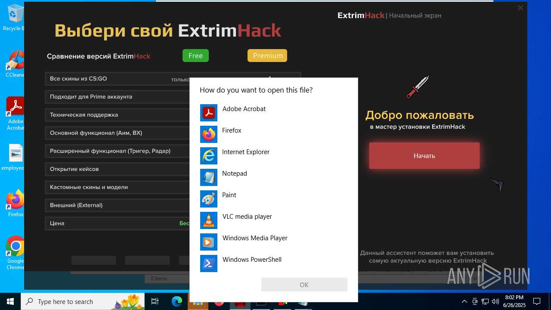Open the notification center icon
The height and width of the screenshot is (310, 551).
(537, 301)
